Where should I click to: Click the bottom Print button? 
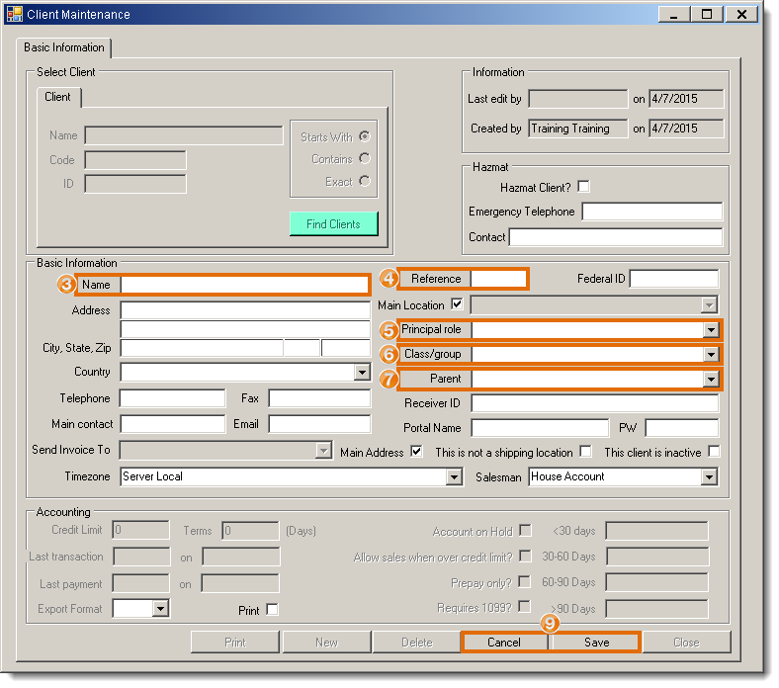tap(235, 643)
